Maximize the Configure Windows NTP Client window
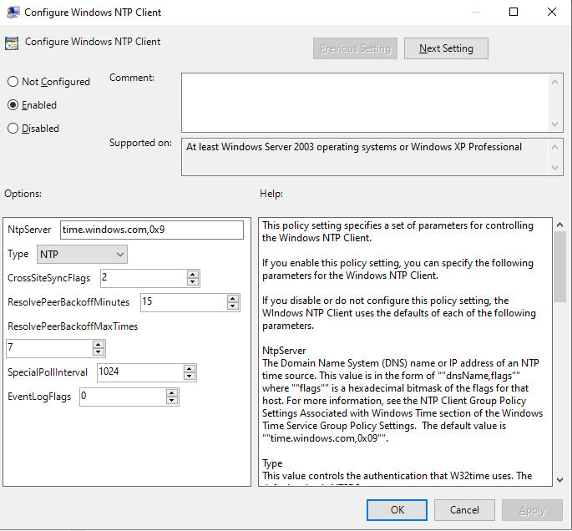The image size is (572, 531). tap(514, 12)
